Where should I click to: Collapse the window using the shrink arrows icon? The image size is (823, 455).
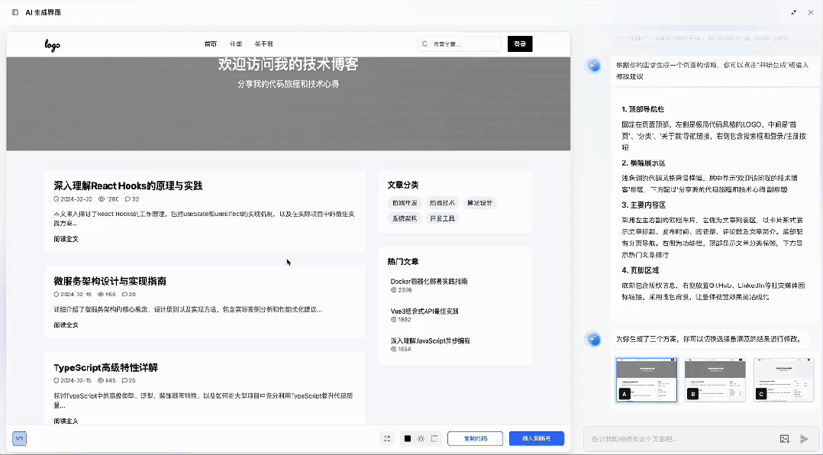click(x=794, y=12)
